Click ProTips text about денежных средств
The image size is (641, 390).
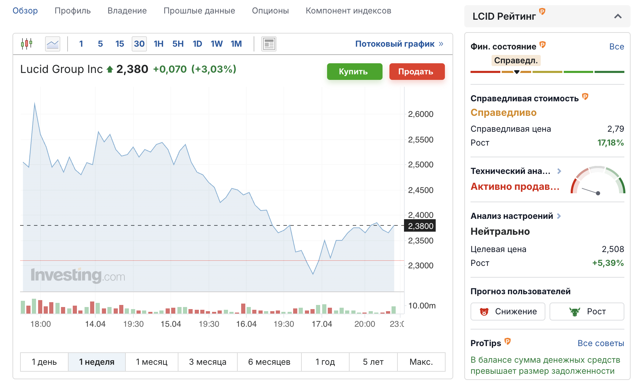coord(545,365)
